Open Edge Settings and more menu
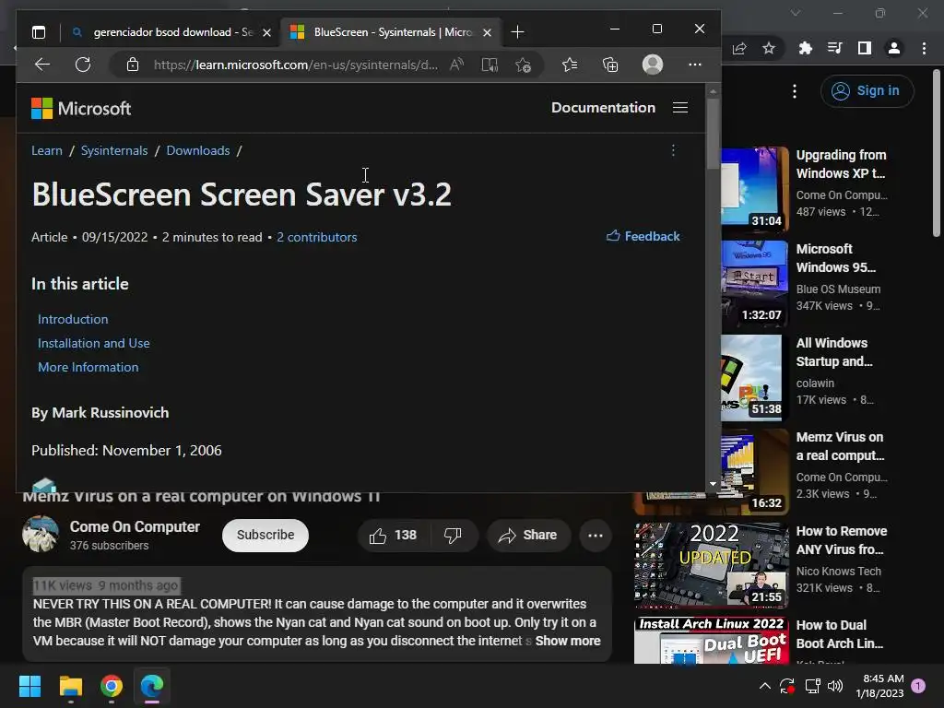 695,65
